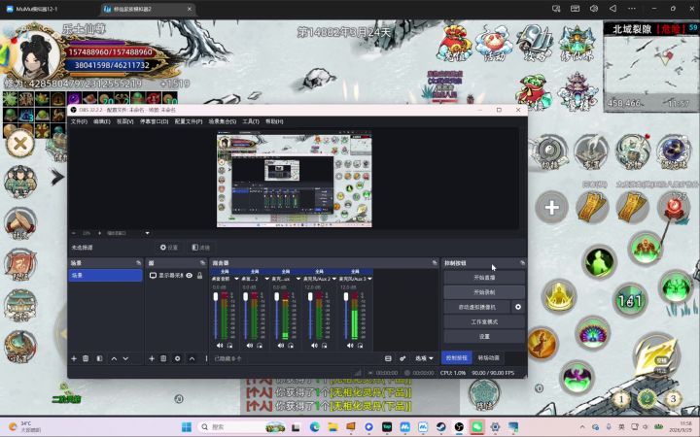Open File Explorer from the taskbar

click(332, 427)
